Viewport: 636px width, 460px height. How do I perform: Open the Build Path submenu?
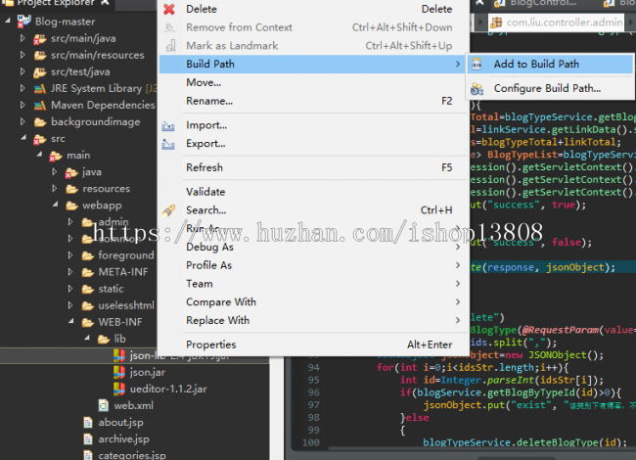(312, 64)
